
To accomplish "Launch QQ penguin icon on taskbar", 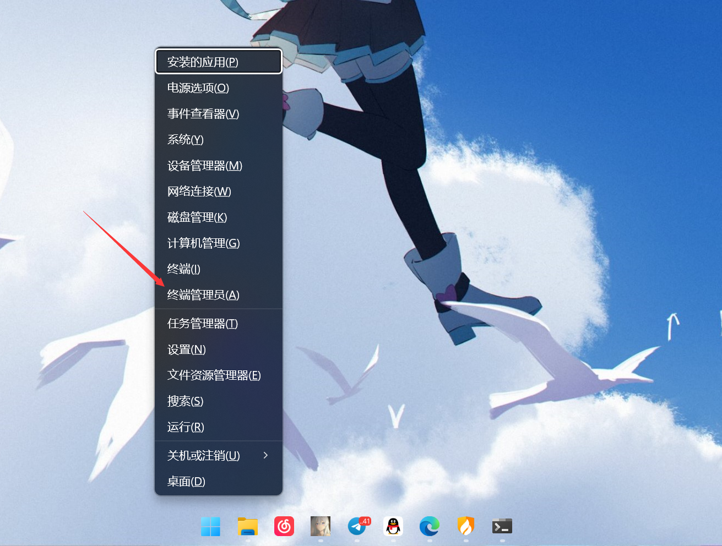I will point(393,527).
